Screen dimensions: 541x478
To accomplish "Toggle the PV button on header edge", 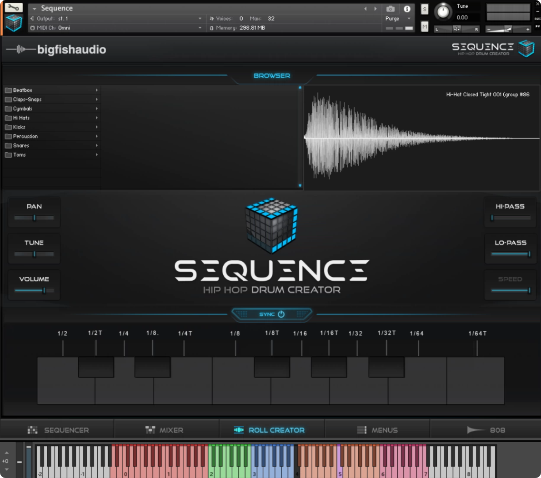I will 537,26.
